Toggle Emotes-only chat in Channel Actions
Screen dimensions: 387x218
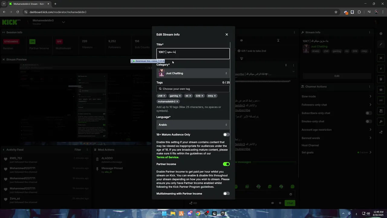(x=369, y=121)
